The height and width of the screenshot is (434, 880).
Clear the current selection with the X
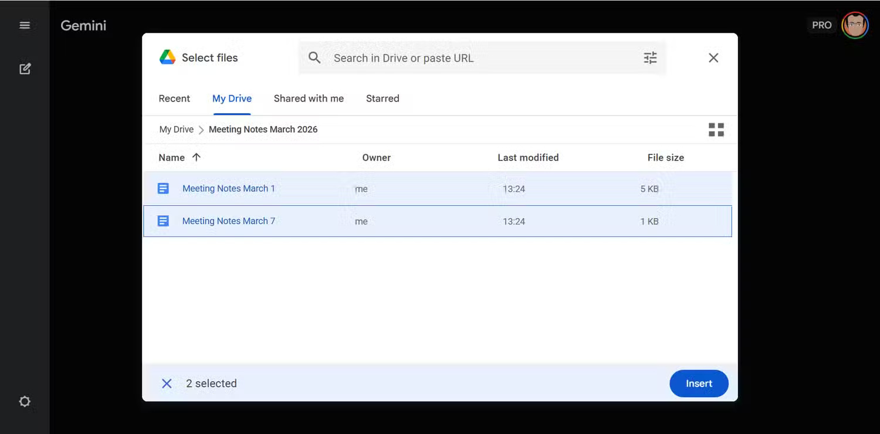167,383
